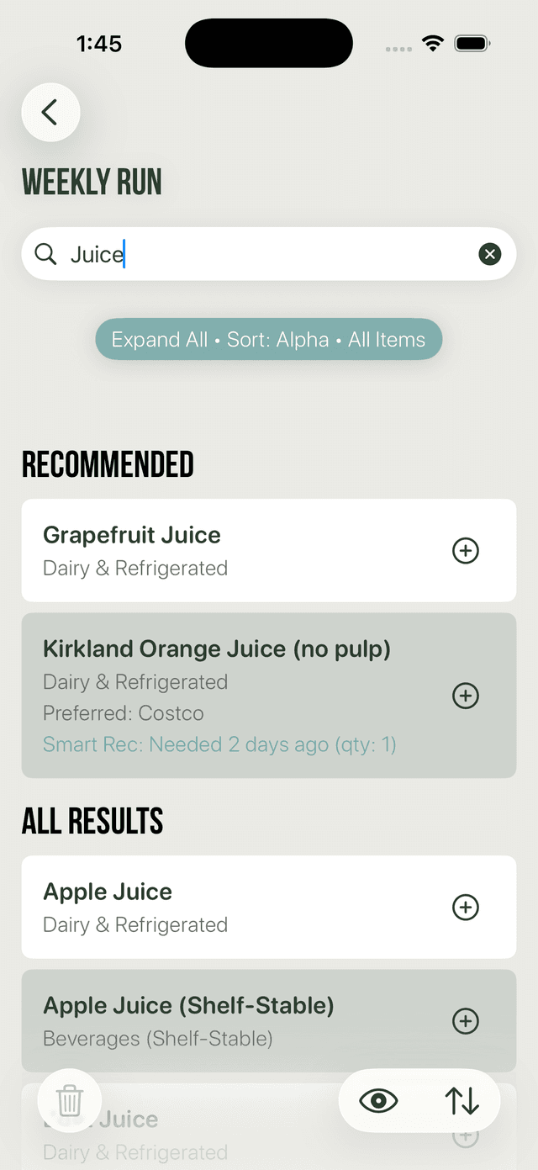This screenshot has height=1170, width=538.
Task: Toggle Expand All in the filter pill
Action: pyautogui.click(x=160, y=339)
